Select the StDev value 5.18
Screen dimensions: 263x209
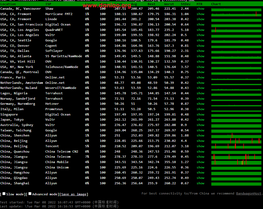tap(185, 30)
